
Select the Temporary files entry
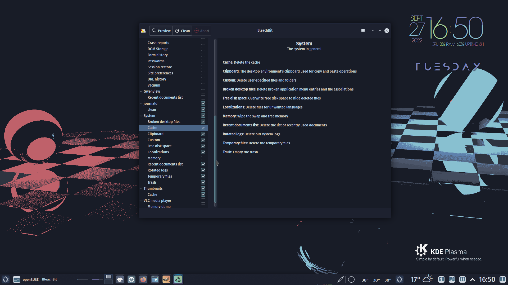click(x=173, y=176)
